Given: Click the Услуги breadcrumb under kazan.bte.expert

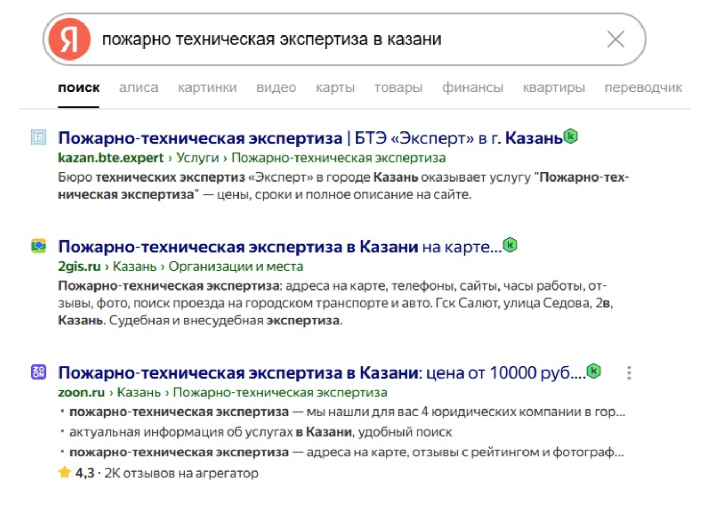Looking at the screenshot, I should click(197, 158).
